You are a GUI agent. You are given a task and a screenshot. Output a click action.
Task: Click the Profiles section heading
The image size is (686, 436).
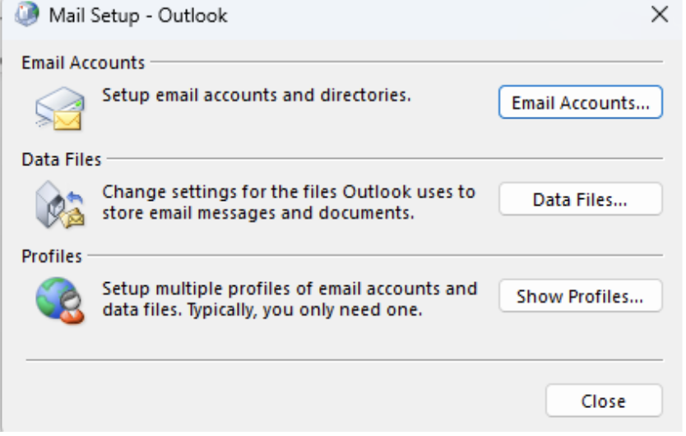[x=52, y=256]
